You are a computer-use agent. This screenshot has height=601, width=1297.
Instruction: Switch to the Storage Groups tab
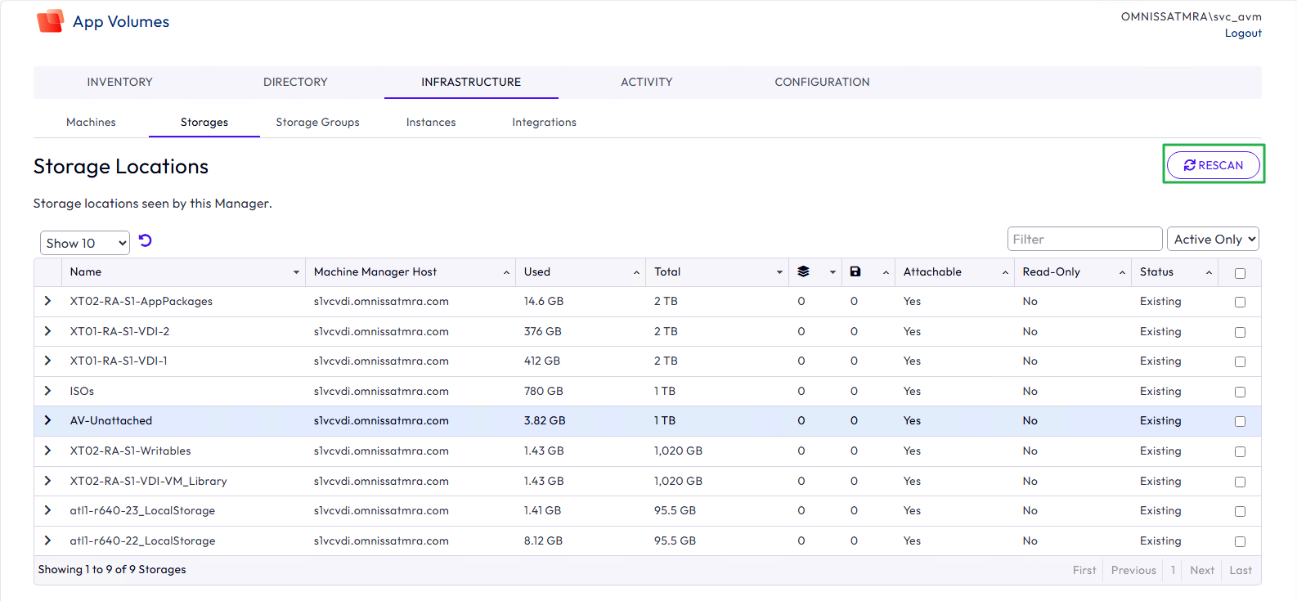pos(317,123)
